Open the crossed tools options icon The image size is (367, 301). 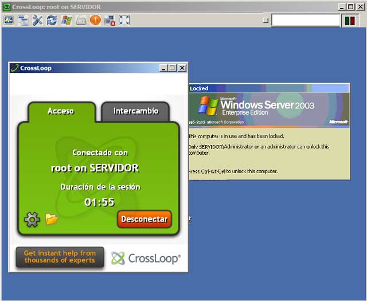coord(38,20)
